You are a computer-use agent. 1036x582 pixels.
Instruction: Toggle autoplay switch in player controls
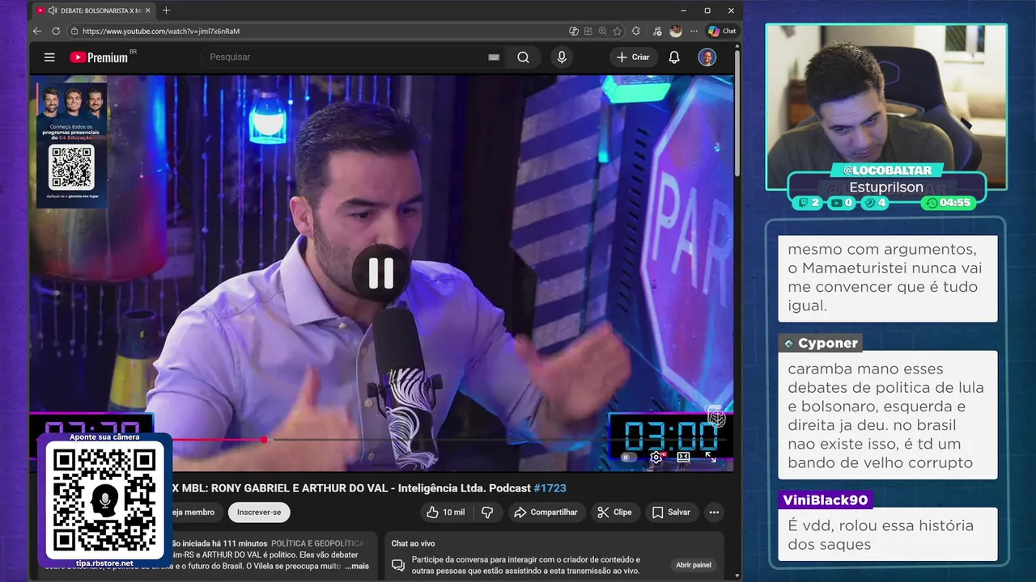pyautogui.click(x=627, y=458)
